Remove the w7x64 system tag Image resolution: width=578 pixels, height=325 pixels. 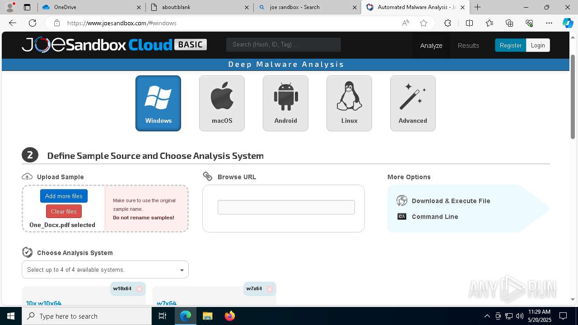(x=270, y=289)
